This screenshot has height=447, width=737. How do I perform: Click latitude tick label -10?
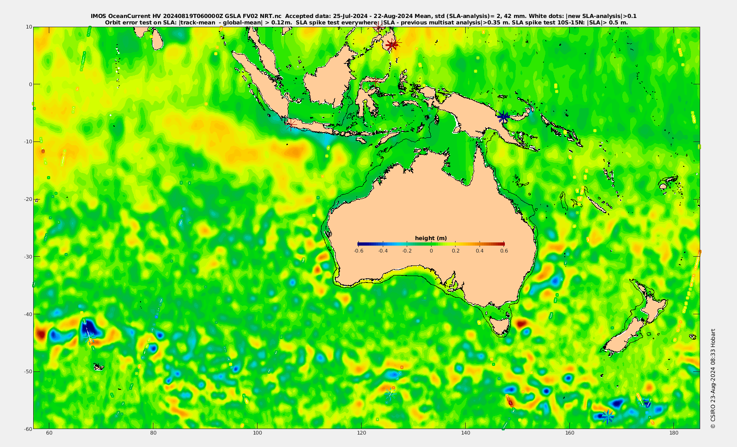pyautogui.click(x=28, y=141)
